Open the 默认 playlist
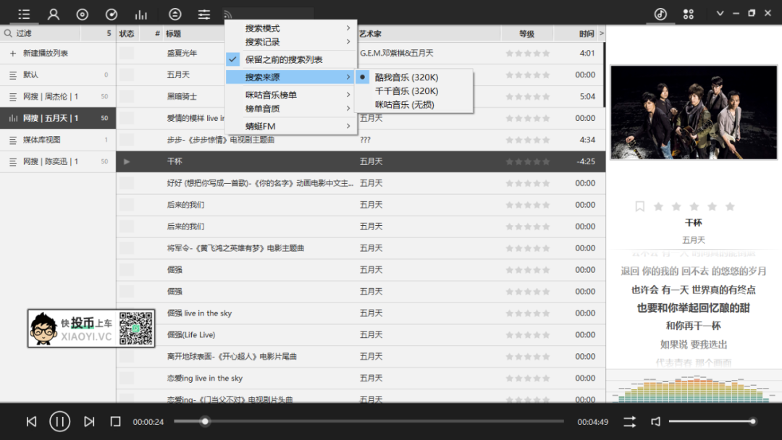782x440 pixels. point(58,75)
